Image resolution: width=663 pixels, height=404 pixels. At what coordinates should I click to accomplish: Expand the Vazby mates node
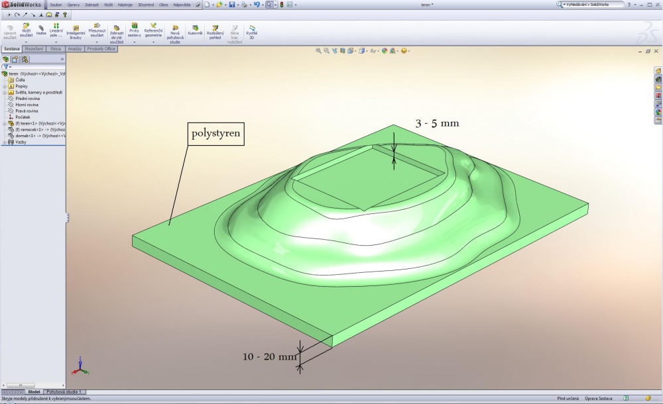click(x=5, y=142)
